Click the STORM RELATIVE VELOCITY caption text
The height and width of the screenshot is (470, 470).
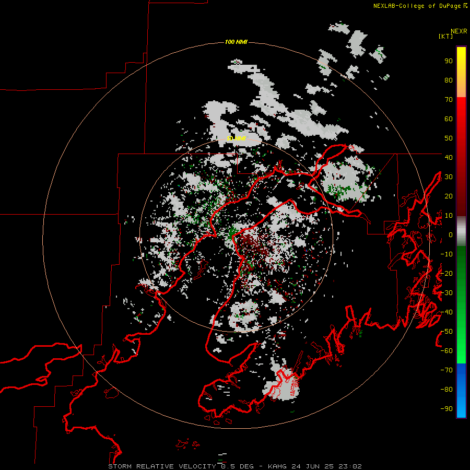click(x=162, y=466)
